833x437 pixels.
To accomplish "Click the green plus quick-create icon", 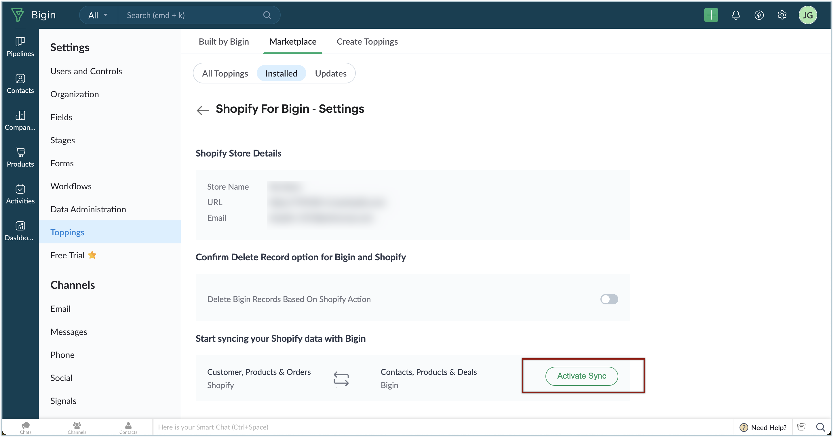I will click(711, 15).
